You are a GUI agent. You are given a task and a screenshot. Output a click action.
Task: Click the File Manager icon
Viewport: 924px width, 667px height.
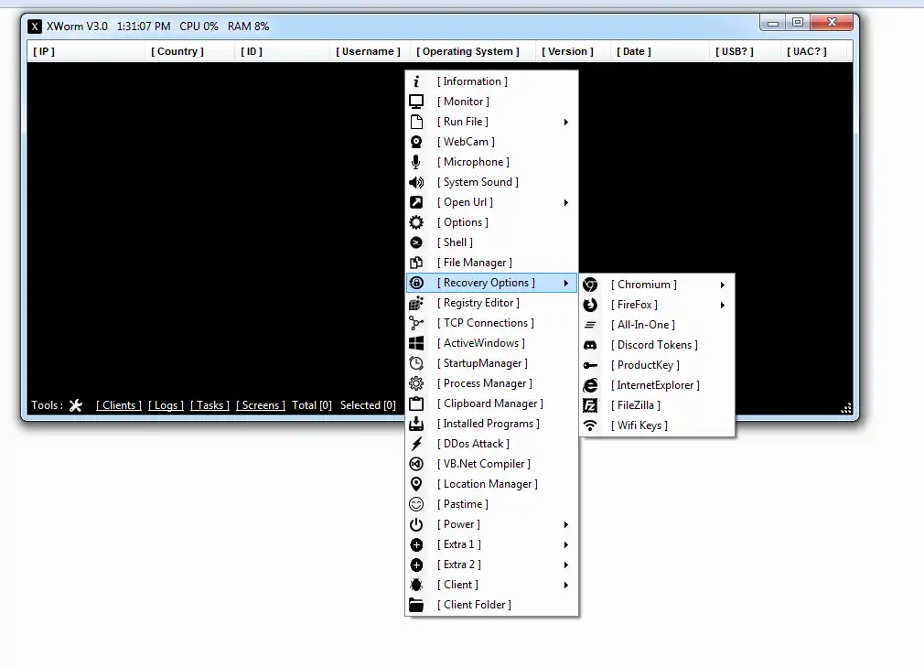coord(416,263)
